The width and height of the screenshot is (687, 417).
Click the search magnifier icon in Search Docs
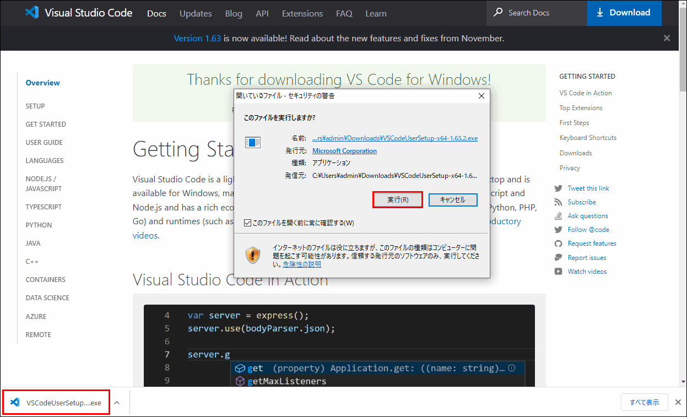click(498, 12)
